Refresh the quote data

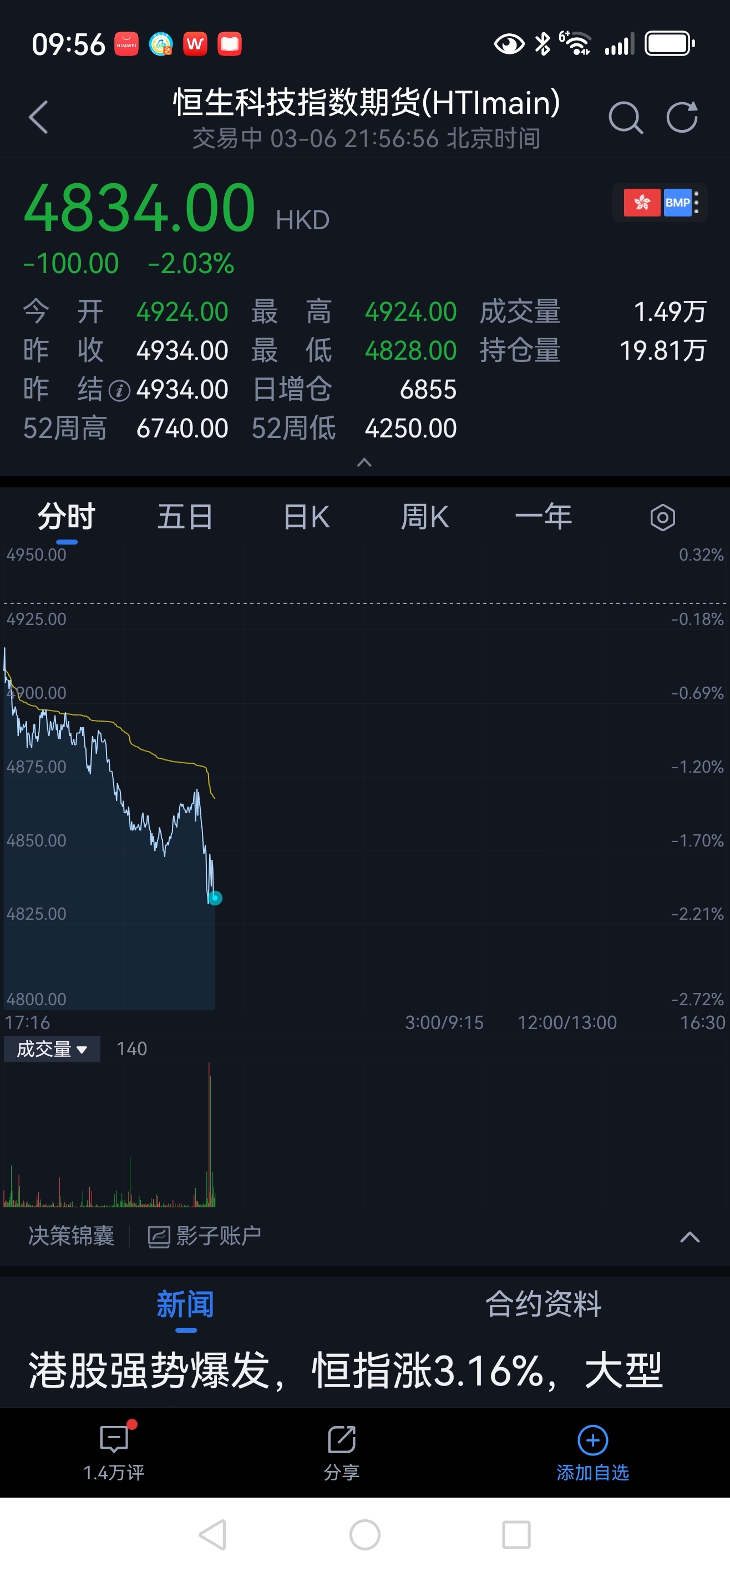[x=682, y=117]
